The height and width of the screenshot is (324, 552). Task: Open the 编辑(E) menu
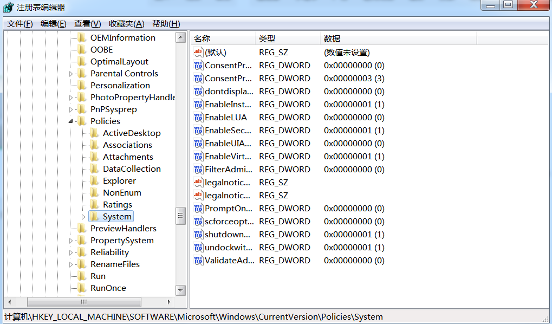pyautogui.click(x=53, y=24)
